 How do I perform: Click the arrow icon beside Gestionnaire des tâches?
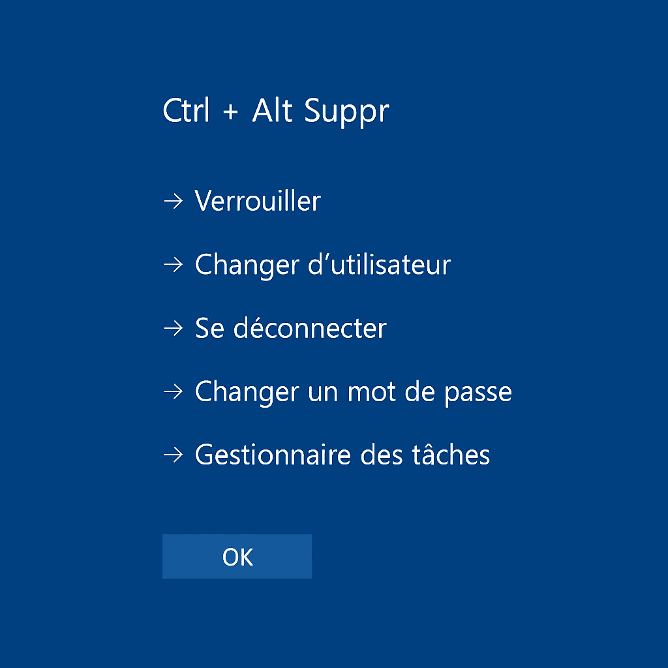pyautogui.click(x=173, y=455)
